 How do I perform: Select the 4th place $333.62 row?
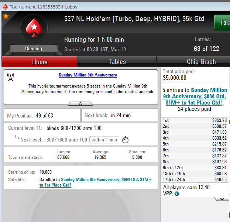click(195, 138)
